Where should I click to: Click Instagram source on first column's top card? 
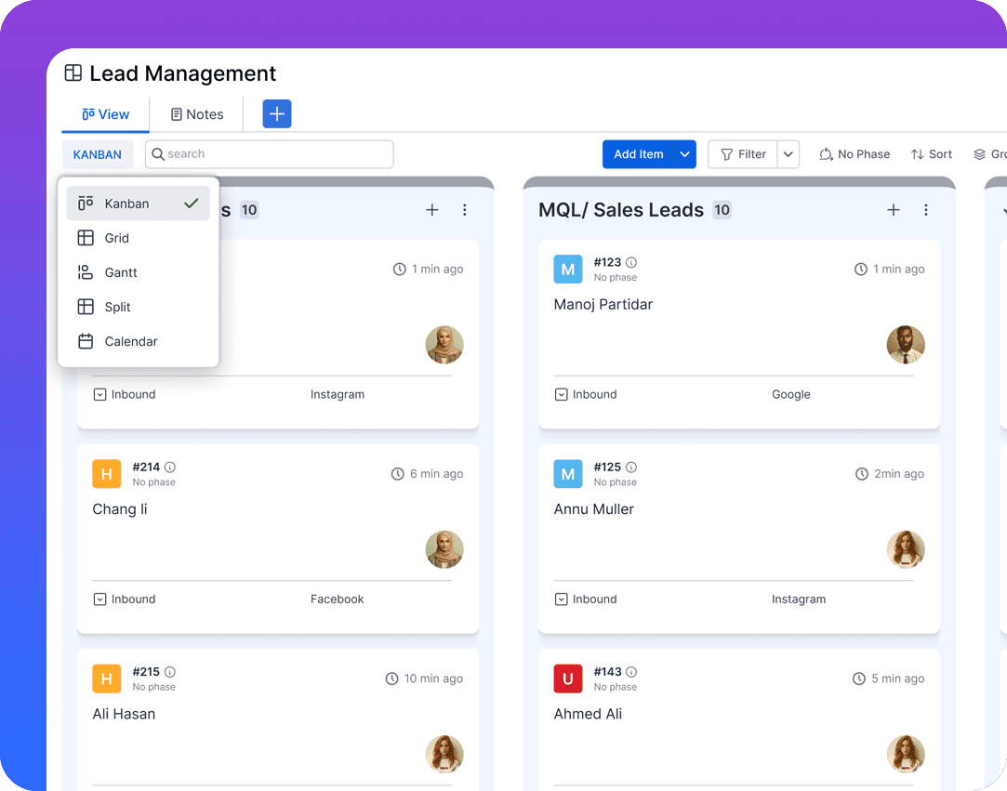338,394
